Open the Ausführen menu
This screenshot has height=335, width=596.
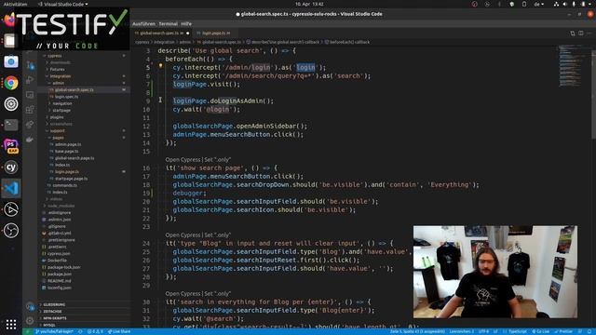143,24
